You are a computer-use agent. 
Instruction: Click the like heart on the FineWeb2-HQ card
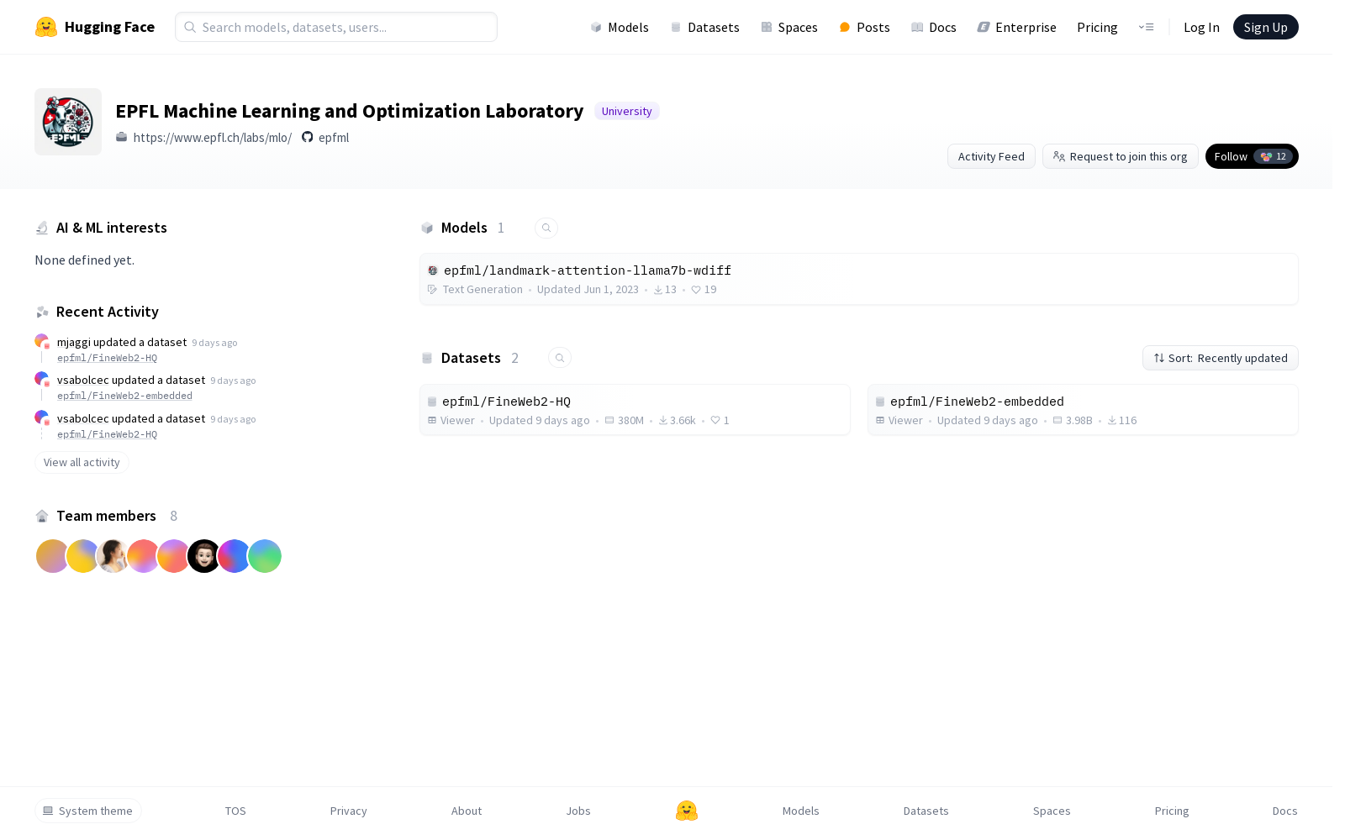[715, 420]
